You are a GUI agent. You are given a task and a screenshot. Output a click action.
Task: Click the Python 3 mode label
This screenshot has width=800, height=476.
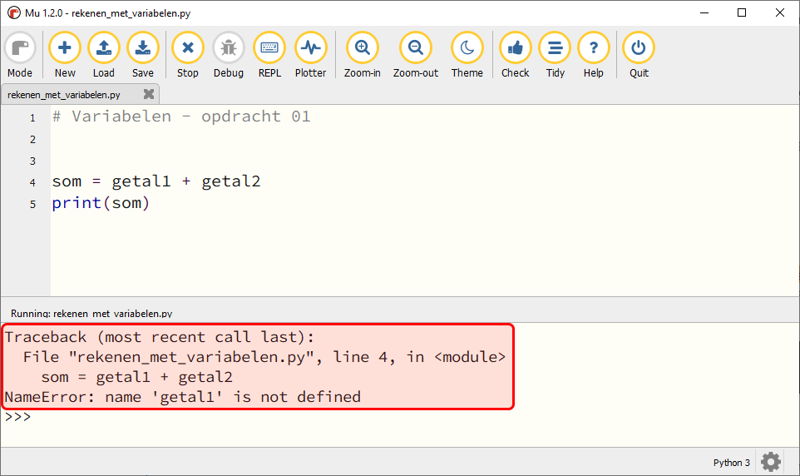click(731, 462)
